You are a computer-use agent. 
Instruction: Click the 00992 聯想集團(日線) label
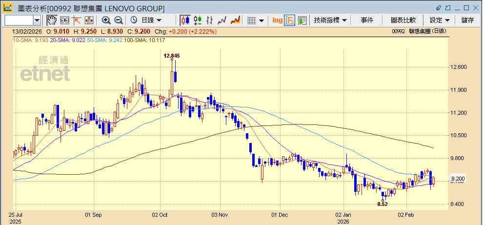(x=419, y=31)
